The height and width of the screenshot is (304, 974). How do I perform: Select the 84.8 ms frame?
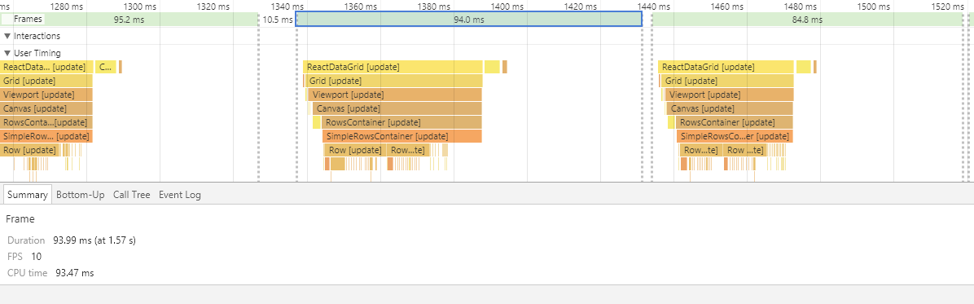(807, 20)
